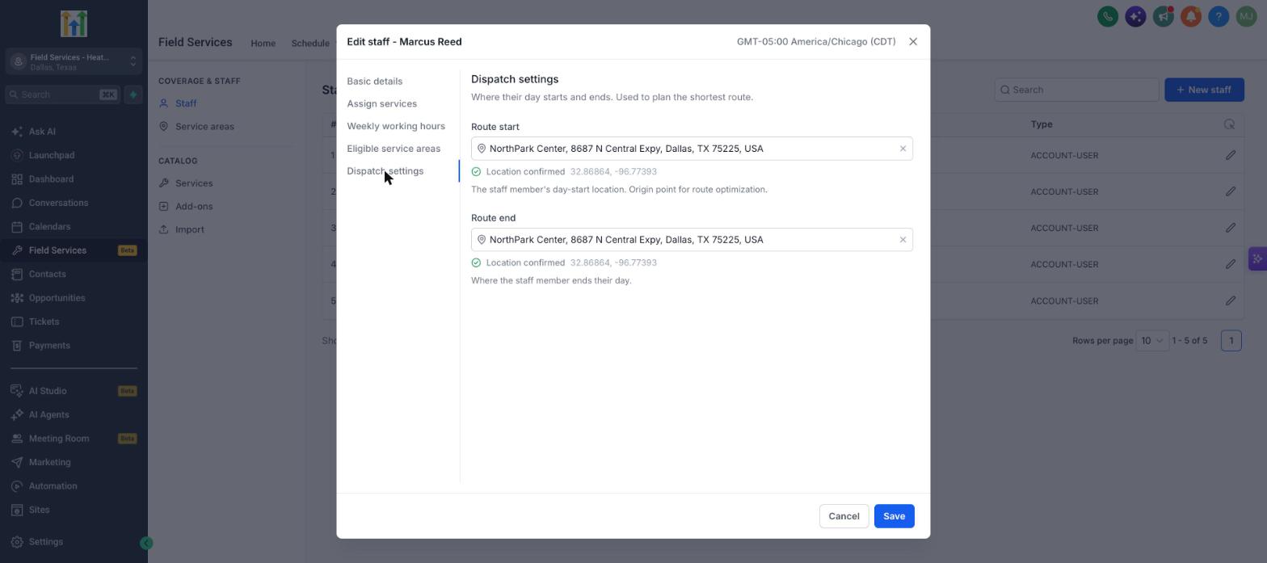Click the staff table Search field

pos(1076,90)
